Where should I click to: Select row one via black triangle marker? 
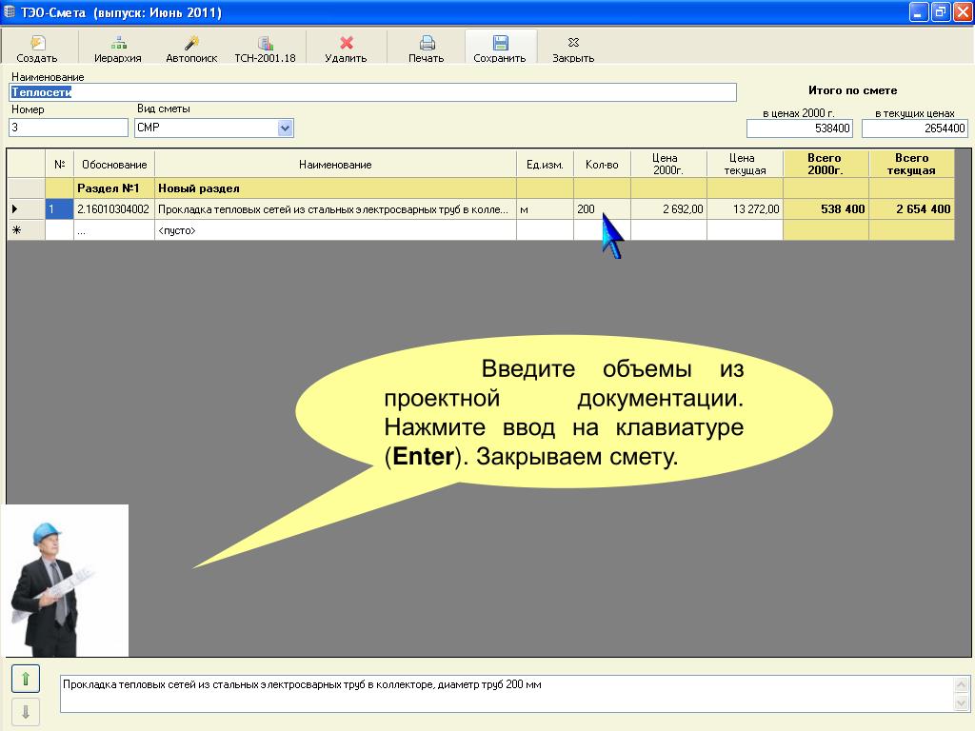coord(15,209)
